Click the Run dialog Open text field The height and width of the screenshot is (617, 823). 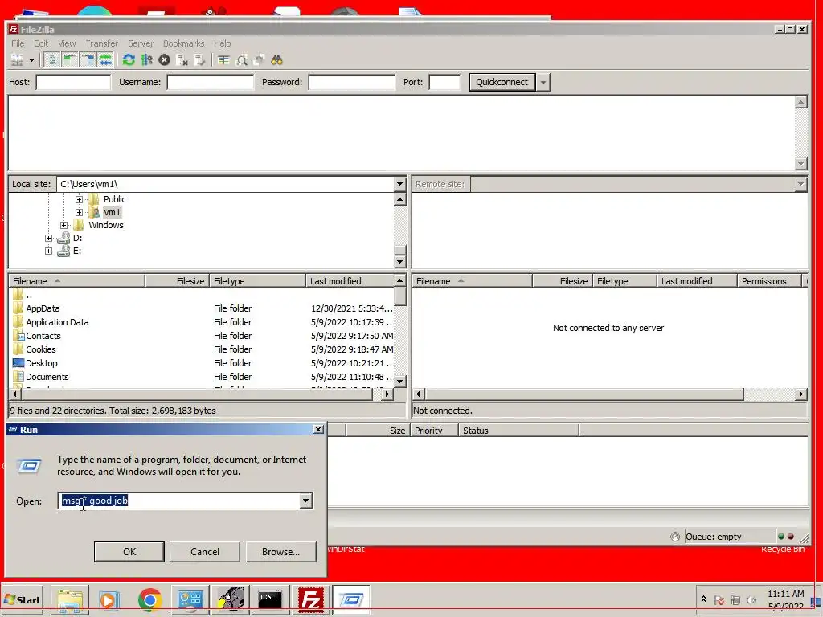(x=178, y=501)
